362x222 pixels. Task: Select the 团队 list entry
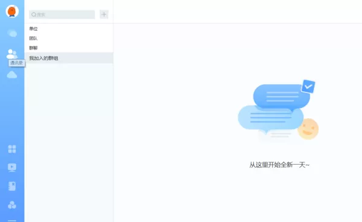pos(69,39)
